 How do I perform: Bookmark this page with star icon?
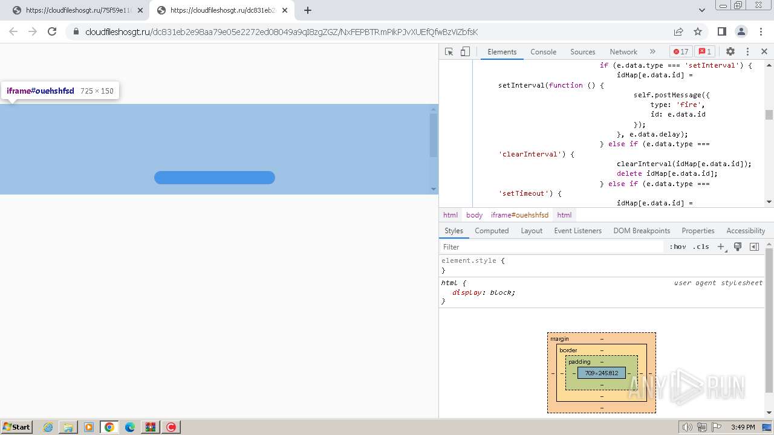698,31
